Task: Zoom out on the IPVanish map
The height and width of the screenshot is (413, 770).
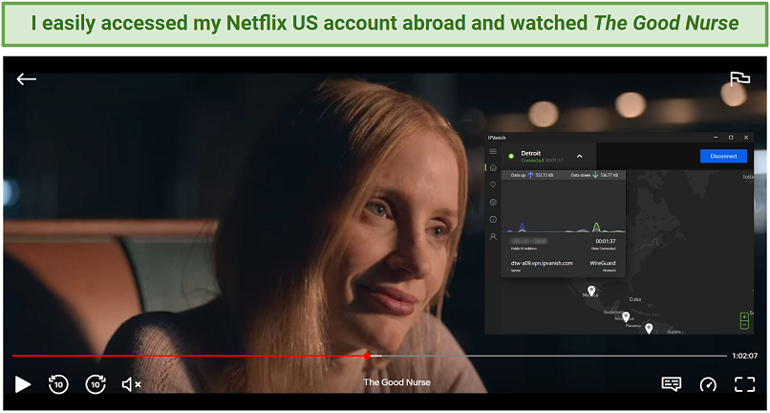Action: pyautogui.click(x=744, y=325)
